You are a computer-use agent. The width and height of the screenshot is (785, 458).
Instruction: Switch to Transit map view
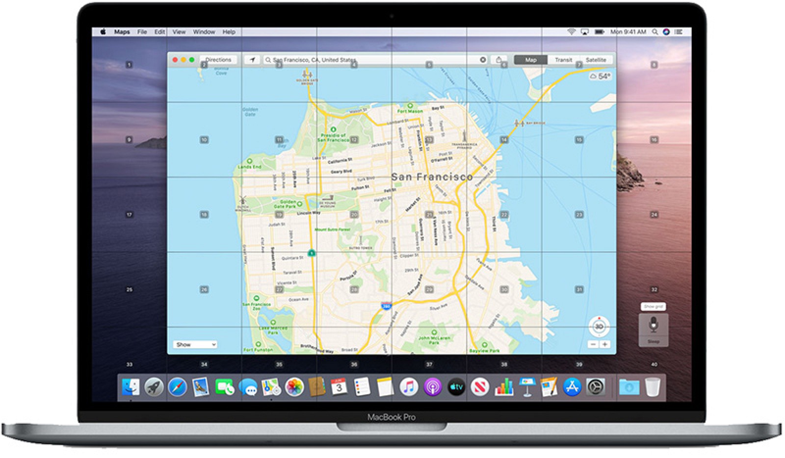(563, 60)
